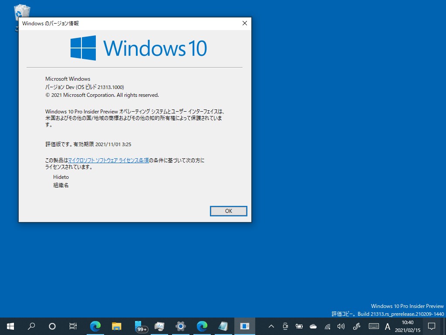Select the OK button to close version info

point(228,211)
